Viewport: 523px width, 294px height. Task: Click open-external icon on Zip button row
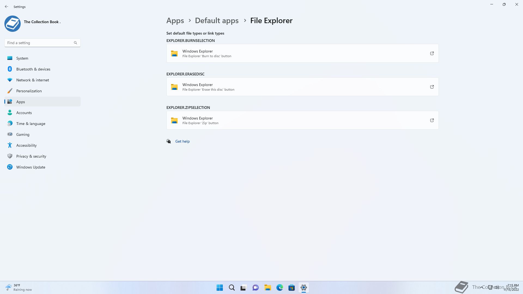click(x=432, y=120)
